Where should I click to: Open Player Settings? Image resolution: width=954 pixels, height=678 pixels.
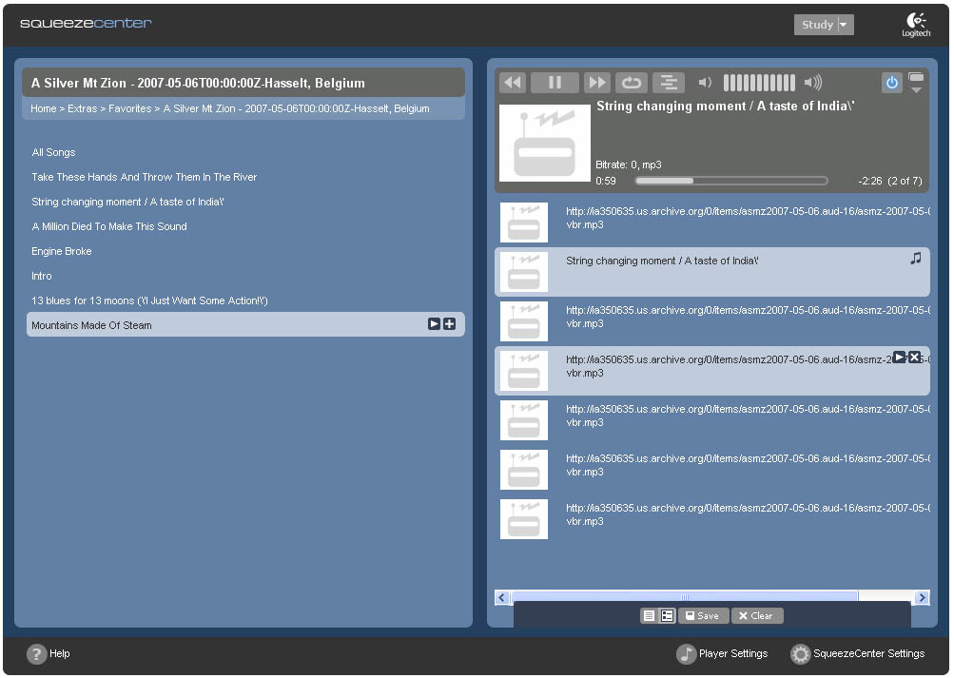click(722, 653)
